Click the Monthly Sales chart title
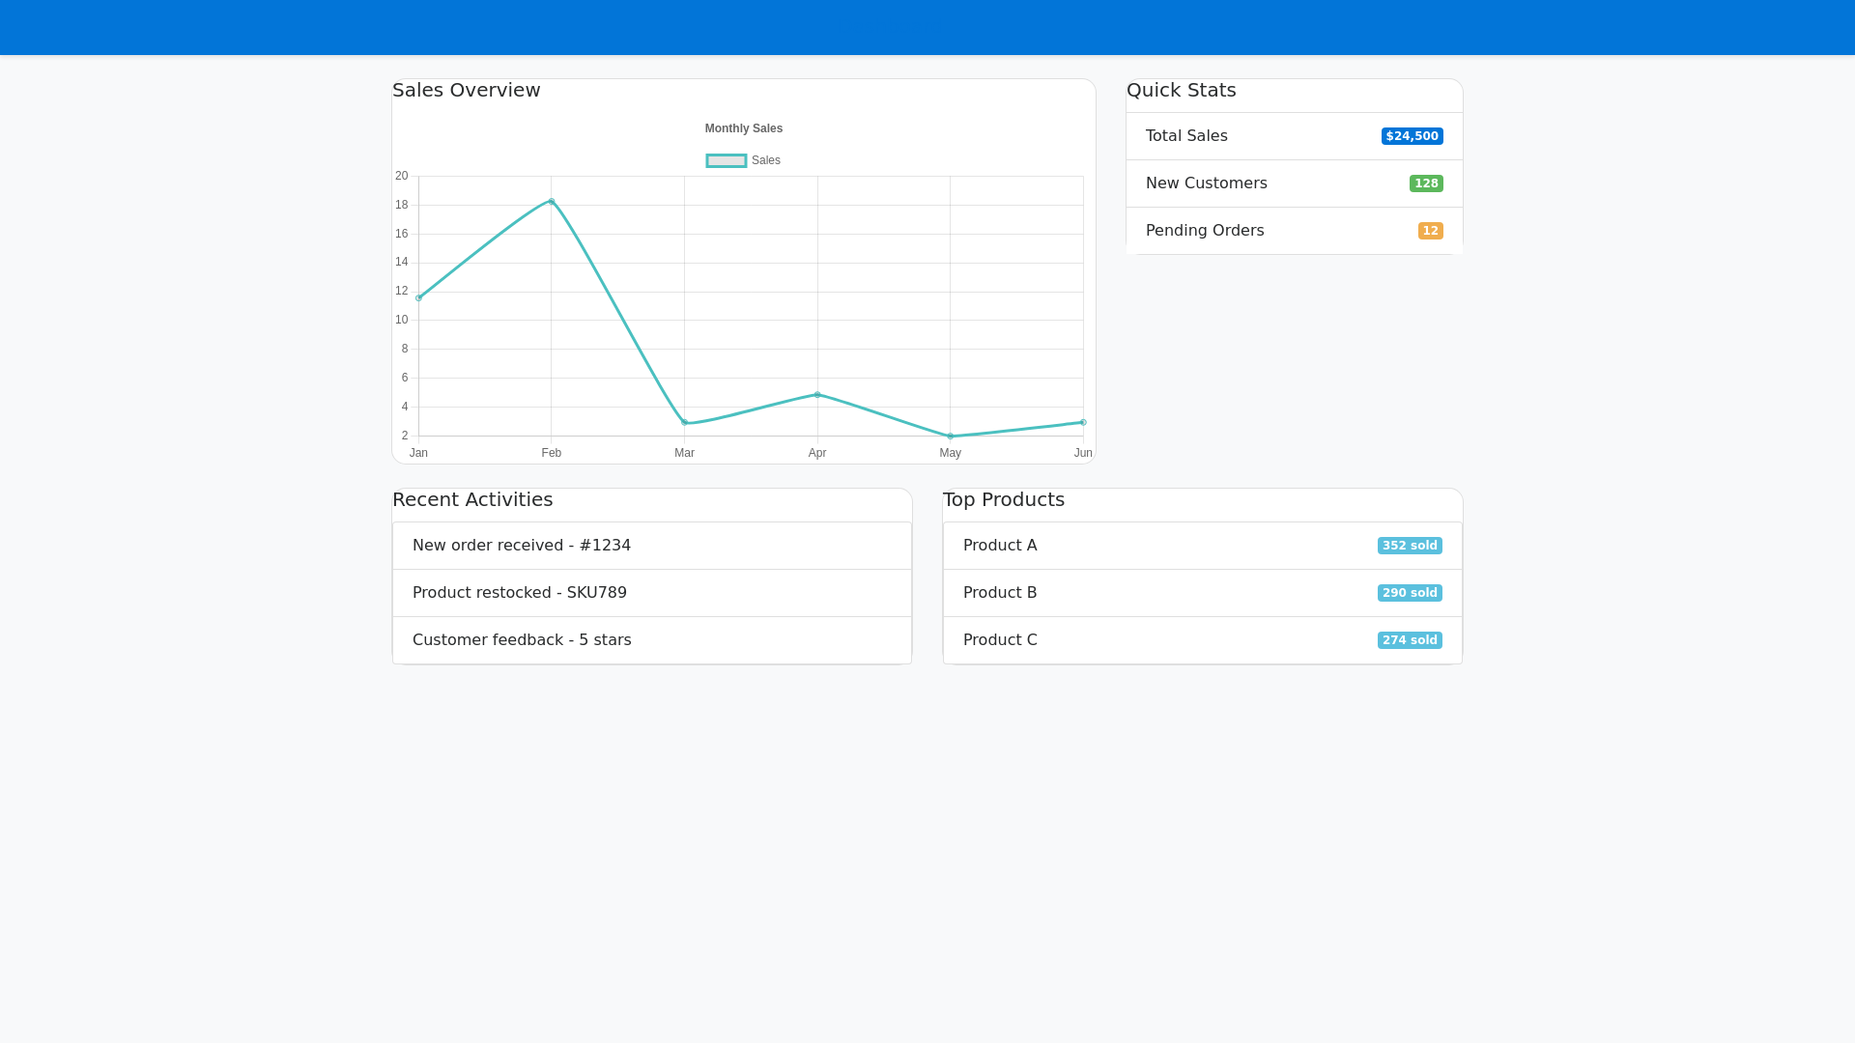1855x1043 pixels. 743,128
